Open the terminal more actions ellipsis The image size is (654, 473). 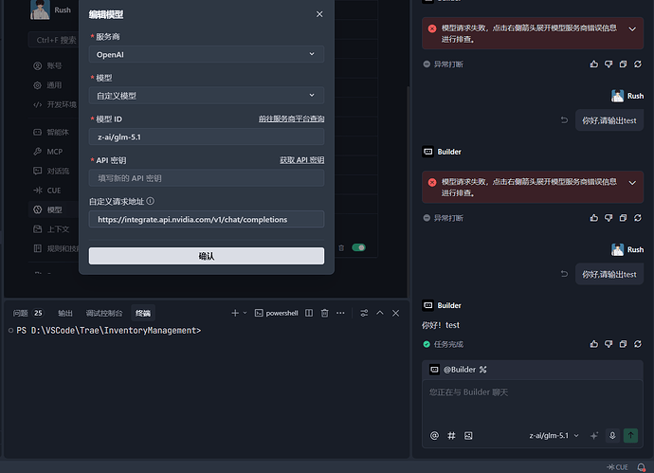(x=340, y=313)
